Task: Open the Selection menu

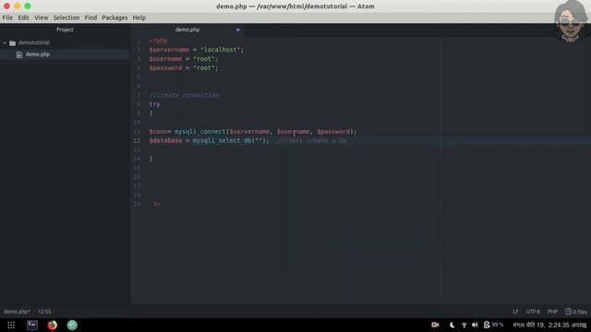Action: [66, 18]
